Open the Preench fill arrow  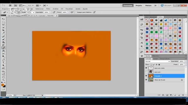point(185,64)
